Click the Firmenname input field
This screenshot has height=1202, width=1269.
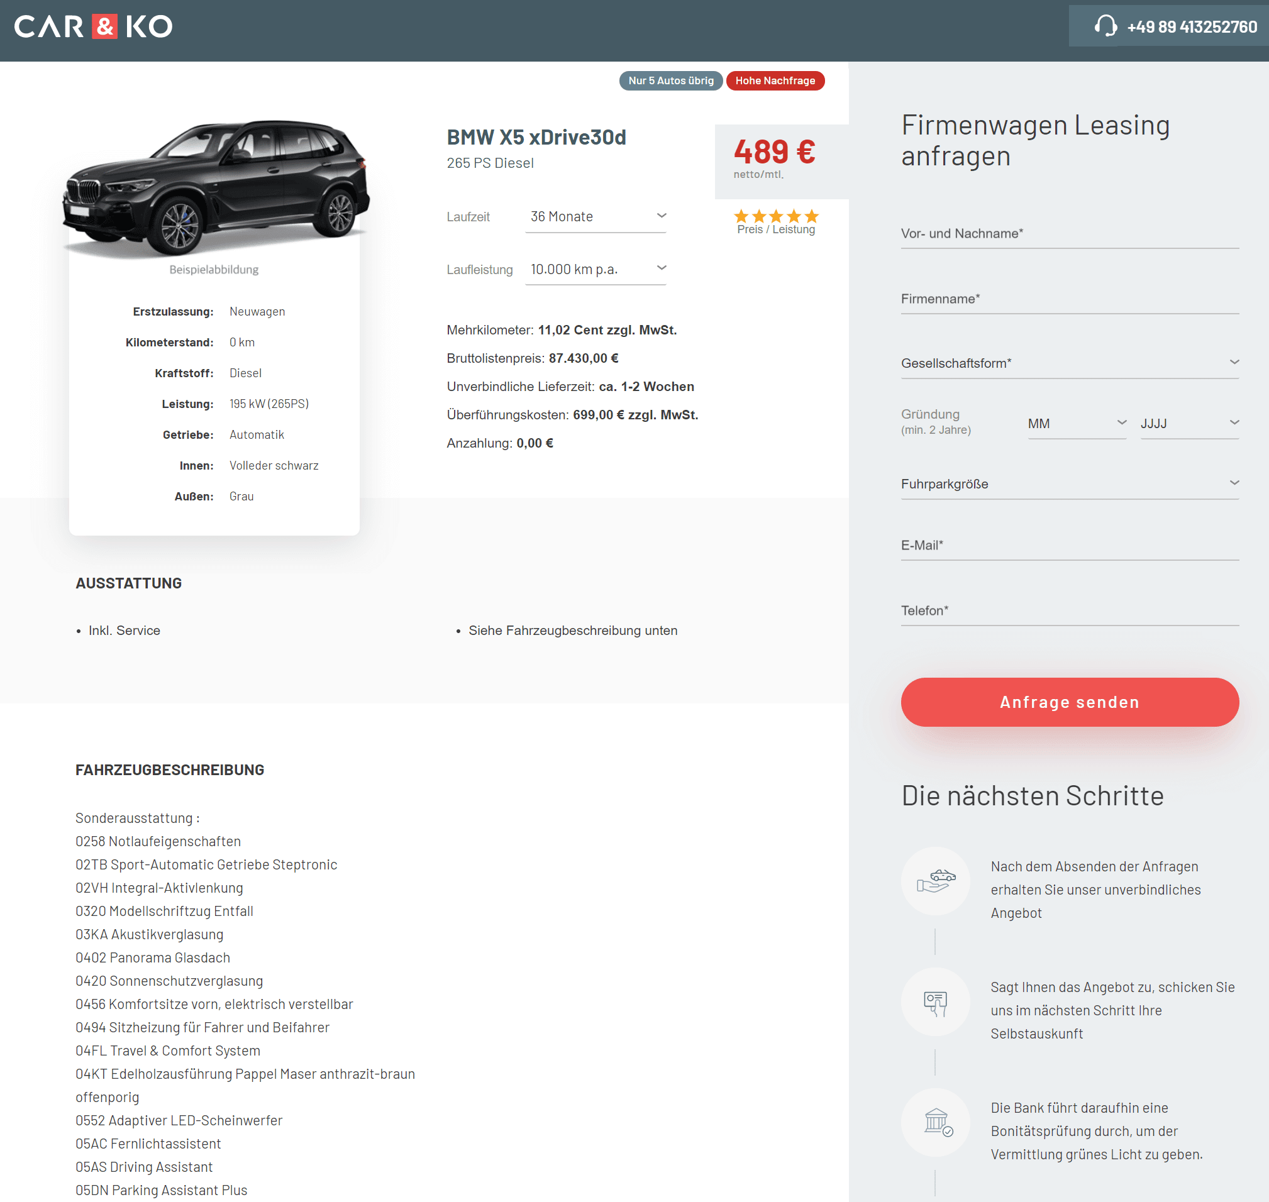1069,299
